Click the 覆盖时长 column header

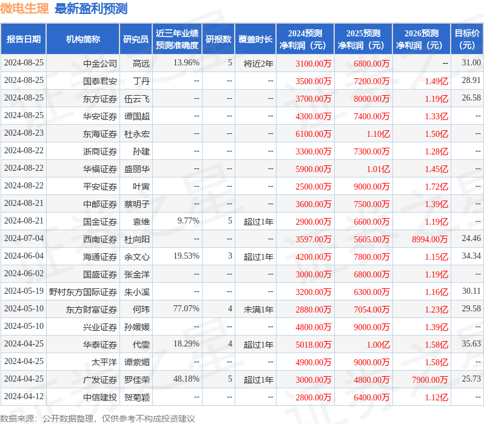tap(255, 39)
